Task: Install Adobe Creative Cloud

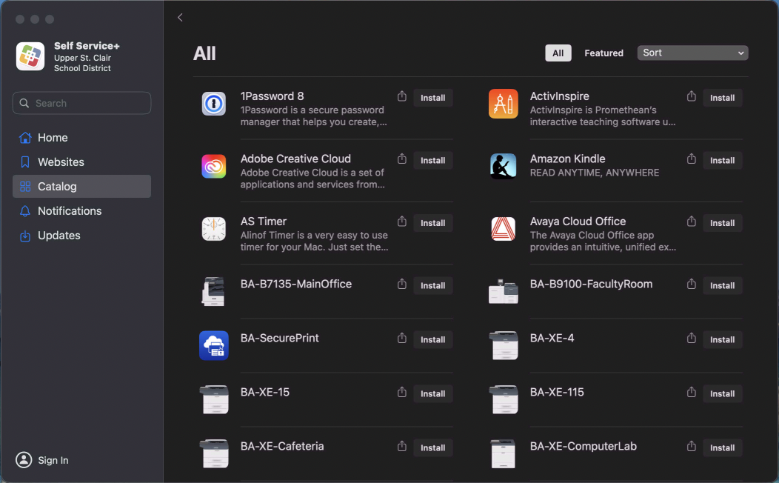Action: (x=433, y=161)
